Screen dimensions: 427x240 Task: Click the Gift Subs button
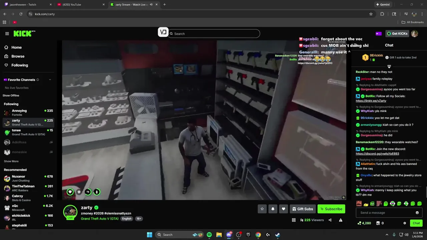[303, 209]
